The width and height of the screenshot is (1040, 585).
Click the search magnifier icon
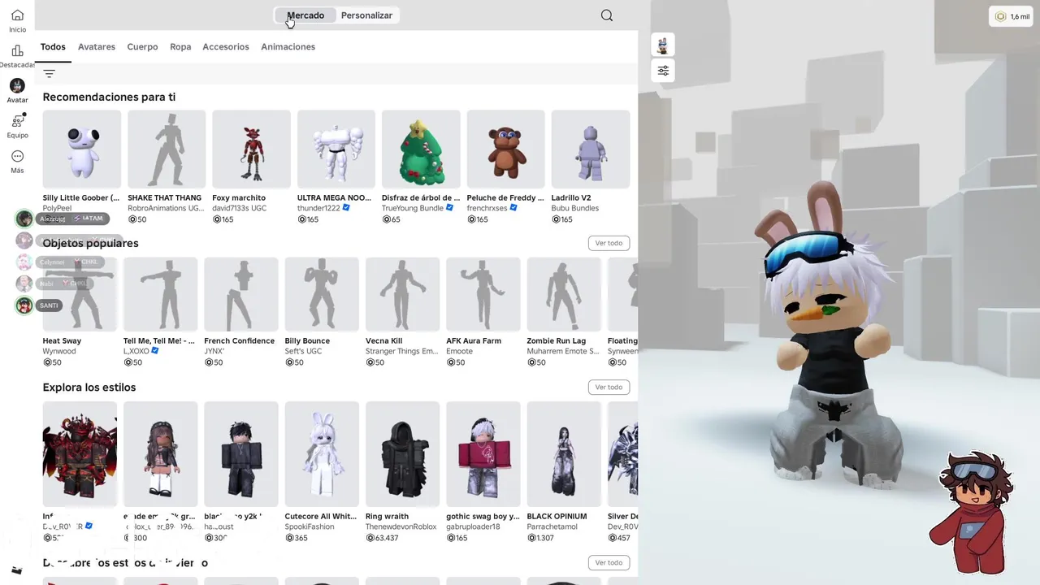pyautogui.click(x=607, y=15)
